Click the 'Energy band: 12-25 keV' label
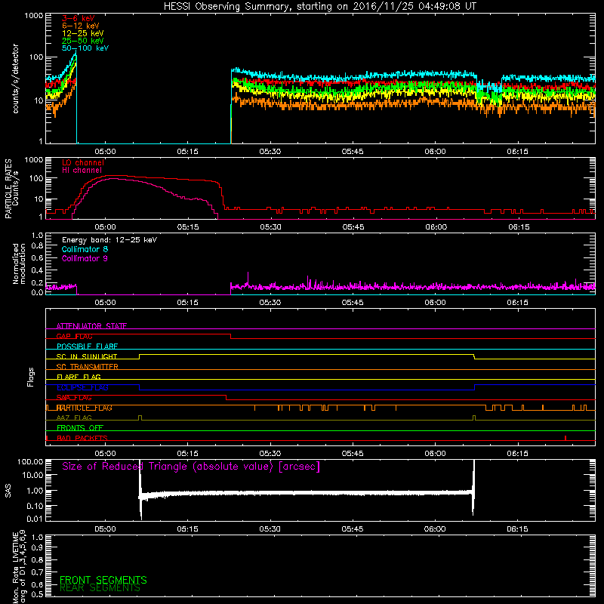The image size is (604, 604). coord(109,240)
